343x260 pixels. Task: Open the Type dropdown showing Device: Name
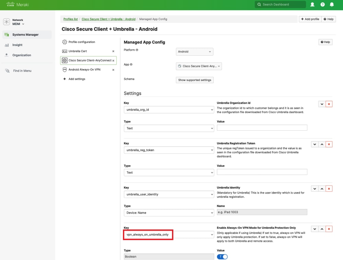click(x=169, y=212)
